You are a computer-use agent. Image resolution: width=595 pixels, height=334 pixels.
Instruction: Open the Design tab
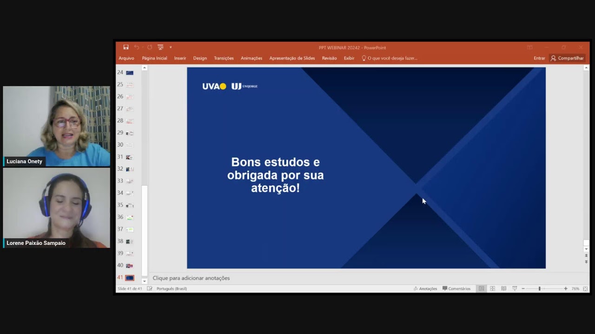[200, 58]
